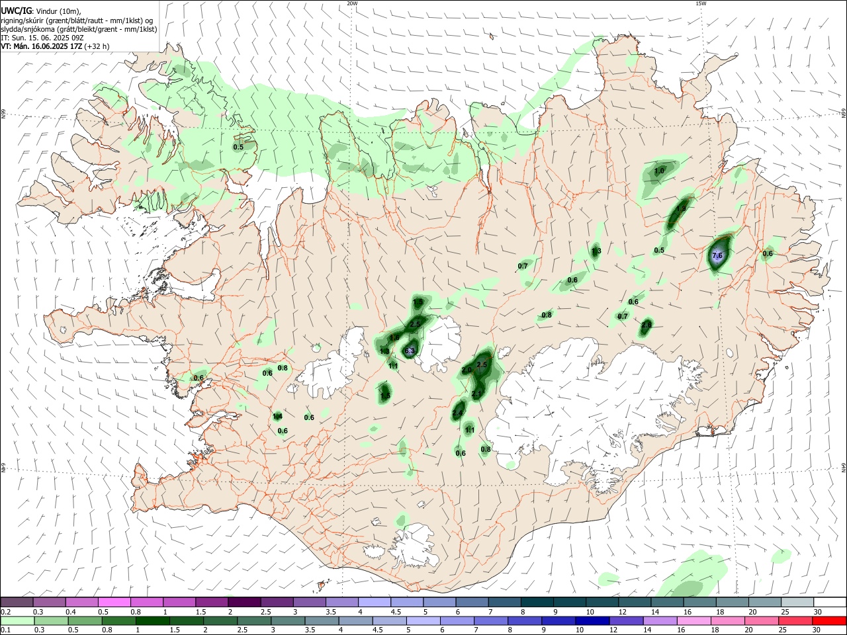Click the 'IT: Sun. 15. 06. 2025 09Z' line

pyautogui.click(x=42, y=38)
